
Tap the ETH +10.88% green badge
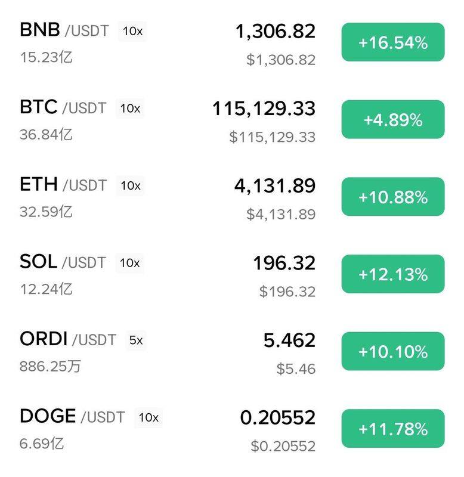tap(392, 197)
